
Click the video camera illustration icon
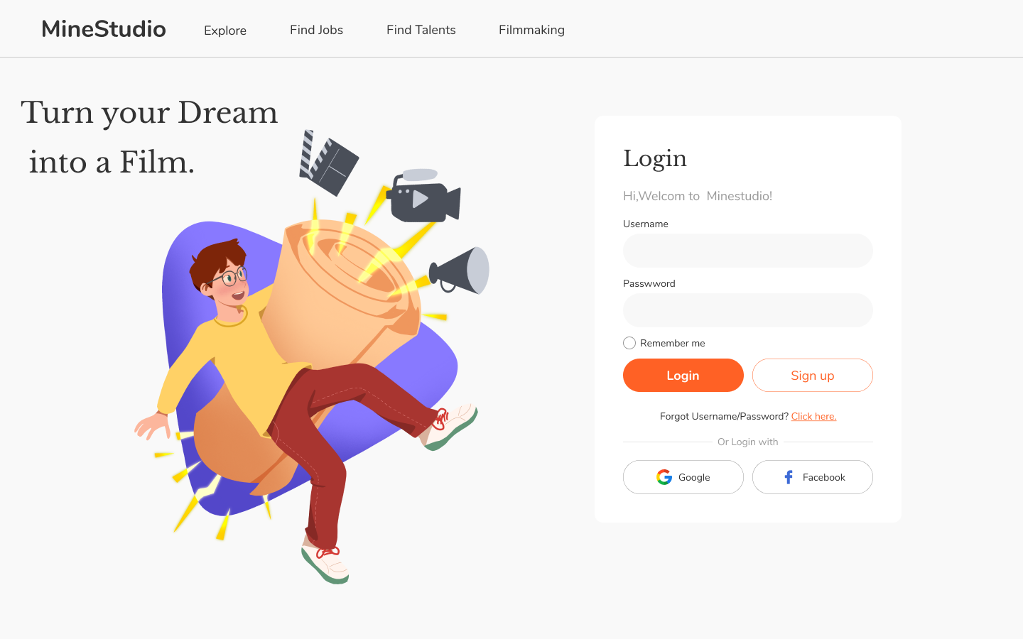click(423, 196)
